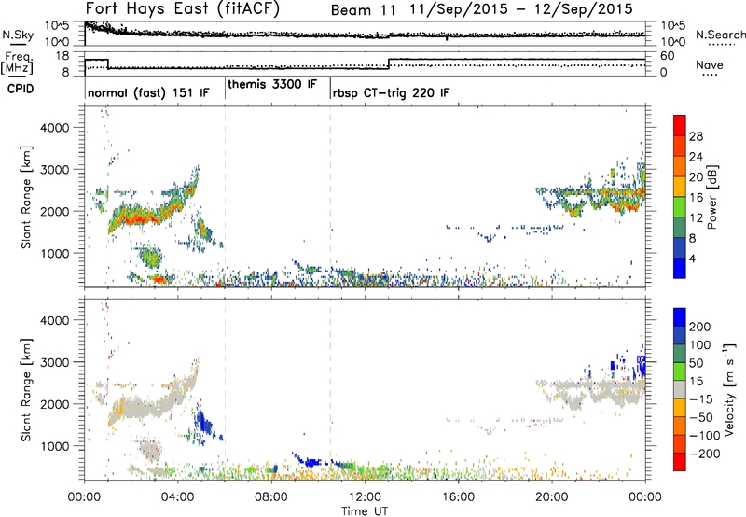Click the '200' tick on the Velocity scale
Image resolution: width=746 pixels, height=517 pixels.
tap(700, 327)
